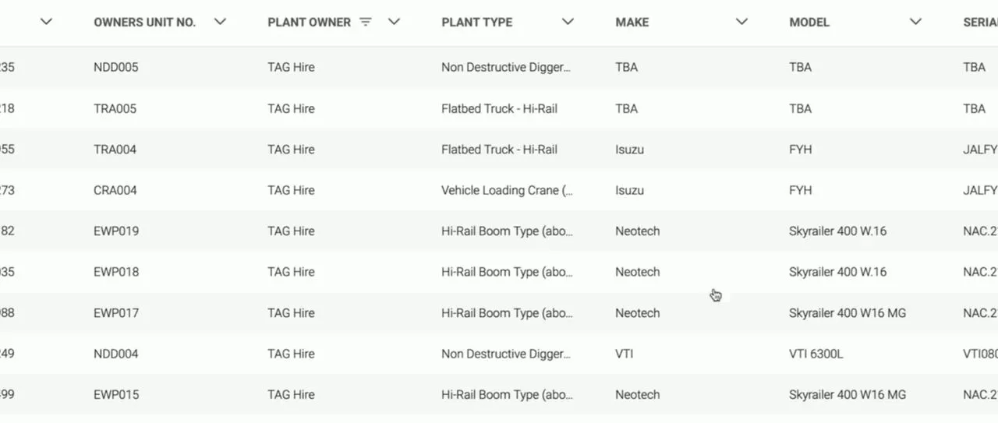Click the FYH model in CRA004 row
The image size is (998, 423).
800,190
